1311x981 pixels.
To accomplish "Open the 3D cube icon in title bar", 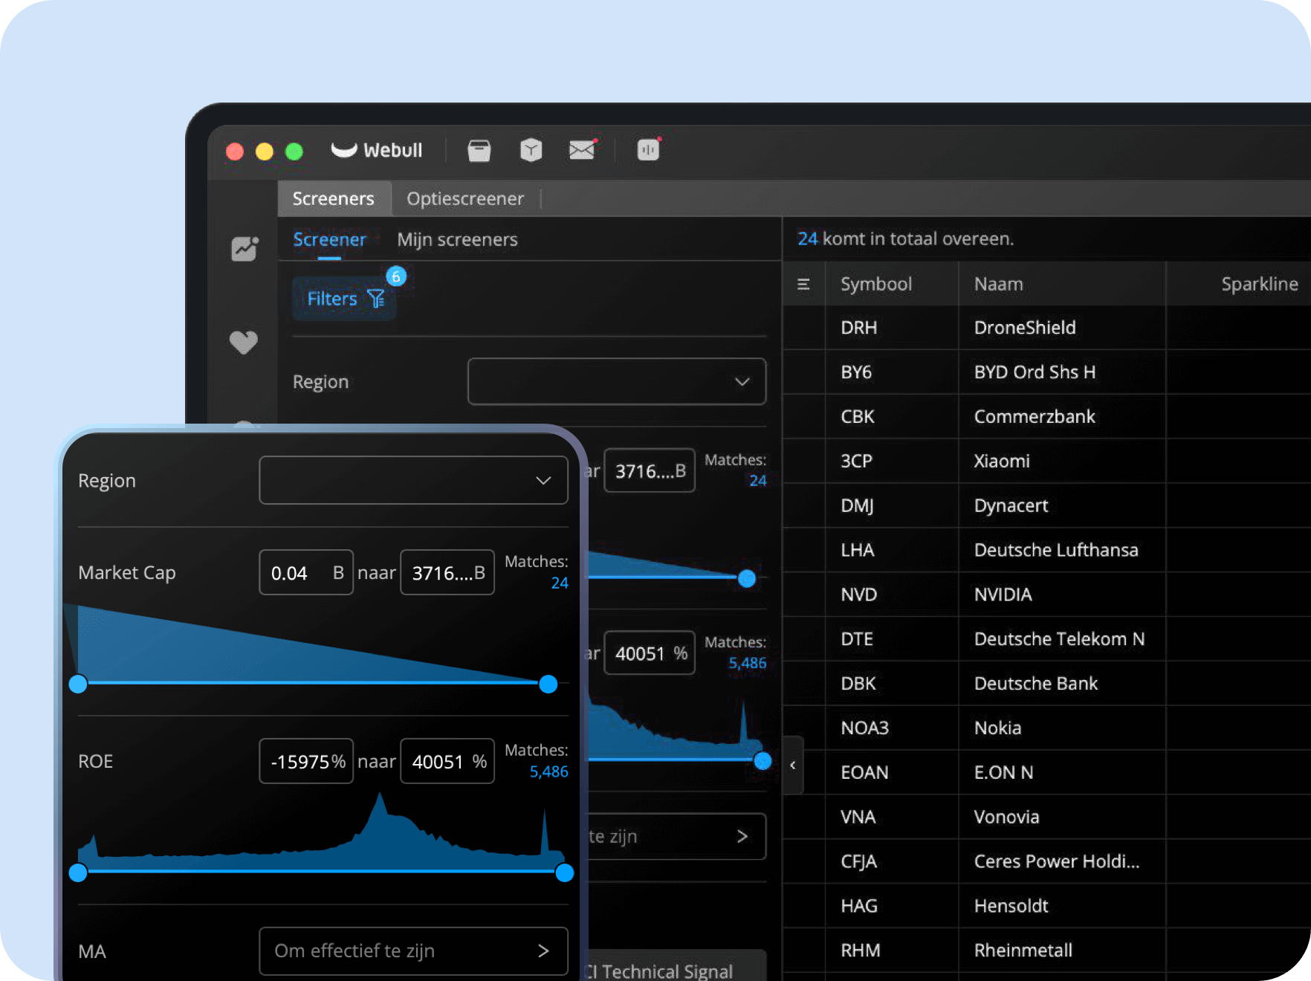I will click(531, 150).
